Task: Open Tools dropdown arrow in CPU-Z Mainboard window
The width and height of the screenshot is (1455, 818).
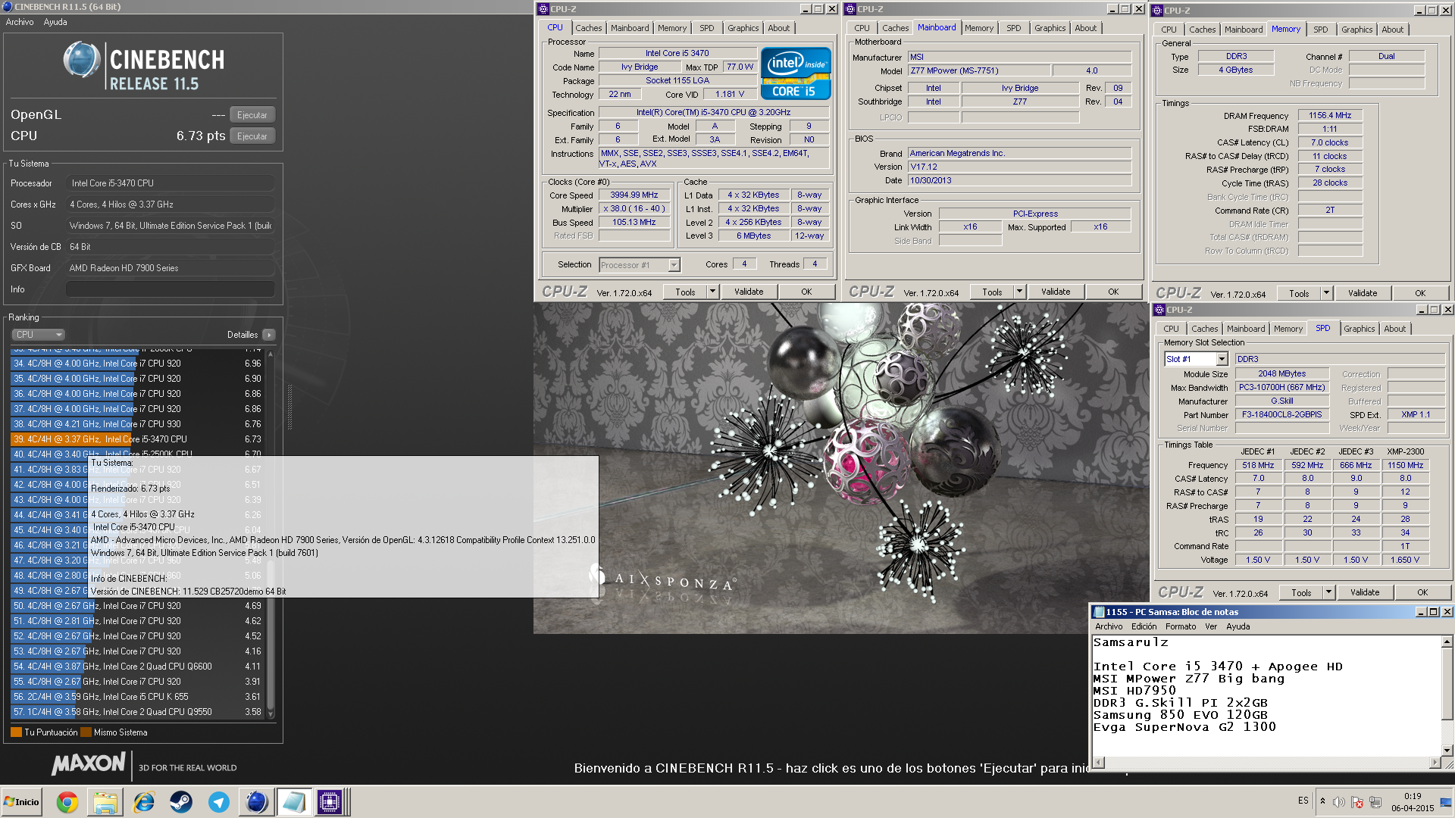Action: click(1019, 292)
